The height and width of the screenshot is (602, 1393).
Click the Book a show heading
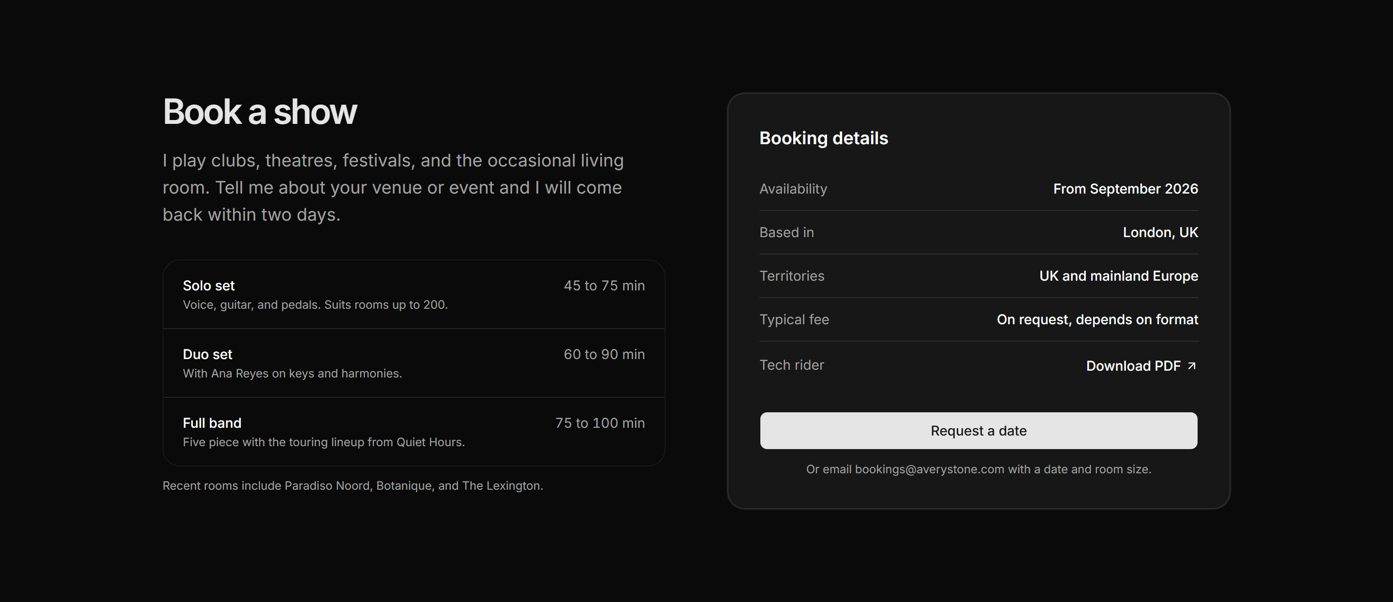tap(260, 112)
